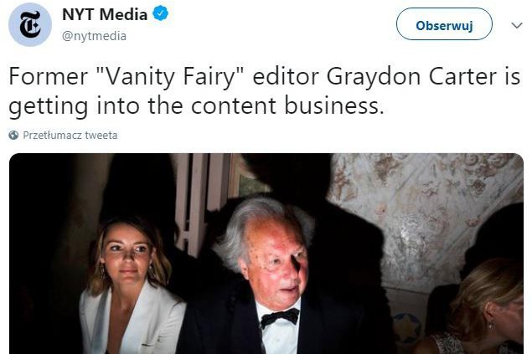The width and height of the screenshot is (532, 354).
Task: Click the word Former starting the tweet
Action: tap(49, 76)
